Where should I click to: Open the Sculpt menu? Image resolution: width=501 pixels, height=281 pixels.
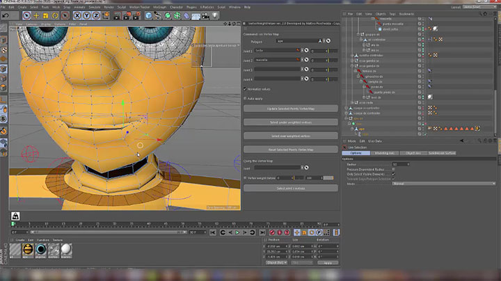(122, 7)
